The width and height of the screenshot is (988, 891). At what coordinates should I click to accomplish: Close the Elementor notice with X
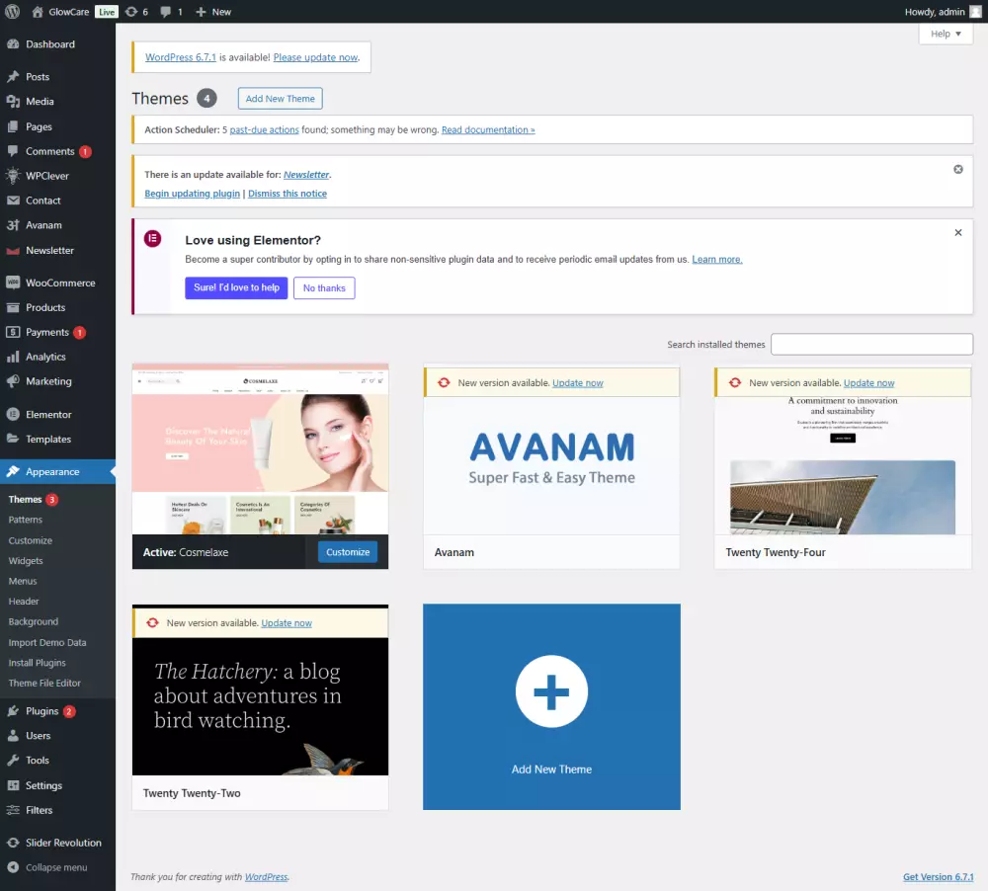[x=958, y=232]
